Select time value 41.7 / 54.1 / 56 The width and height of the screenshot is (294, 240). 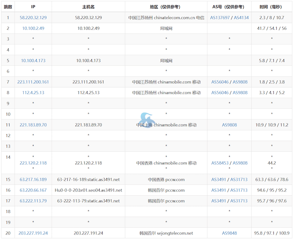point(272,28)
